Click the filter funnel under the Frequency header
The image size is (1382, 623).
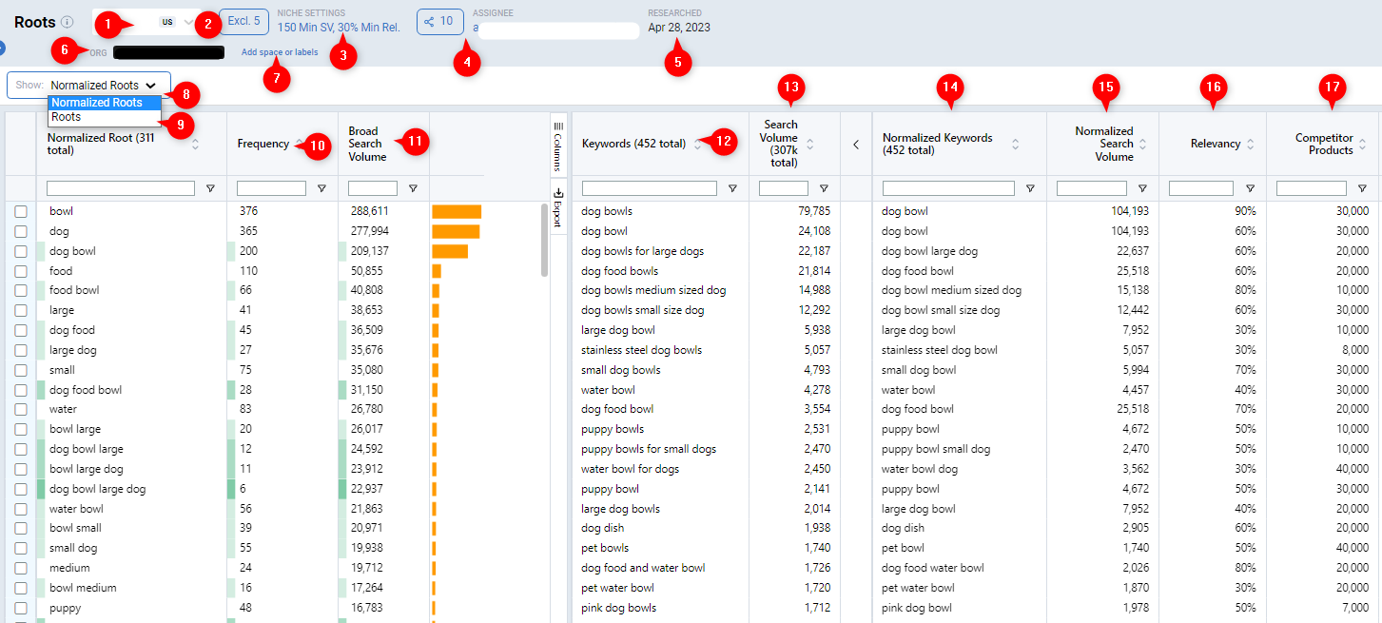click(321, 187)
